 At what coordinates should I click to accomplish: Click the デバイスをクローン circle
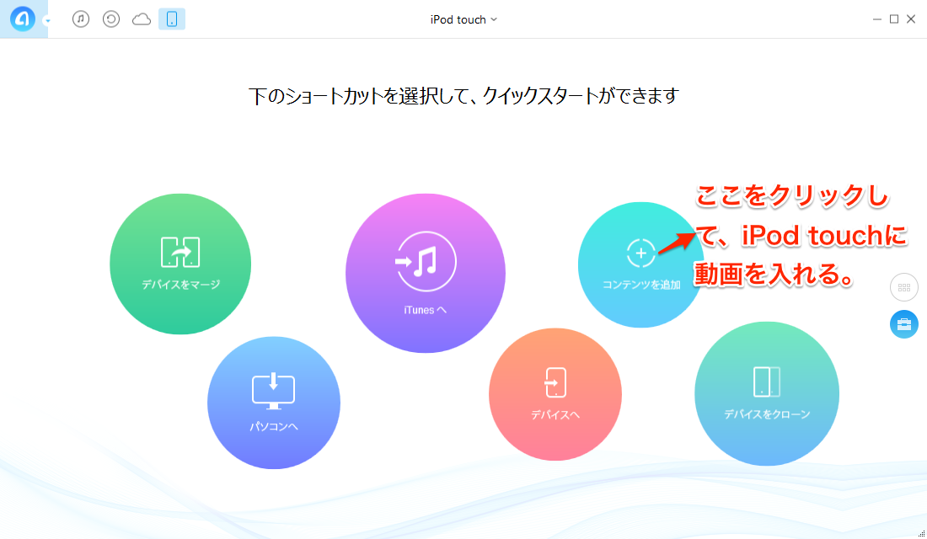click(x=767, y=393)
